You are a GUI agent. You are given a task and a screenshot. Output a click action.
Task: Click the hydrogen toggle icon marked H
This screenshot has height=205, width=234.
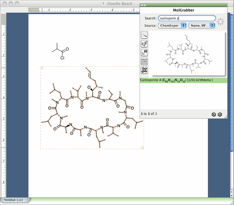point(144,53)
